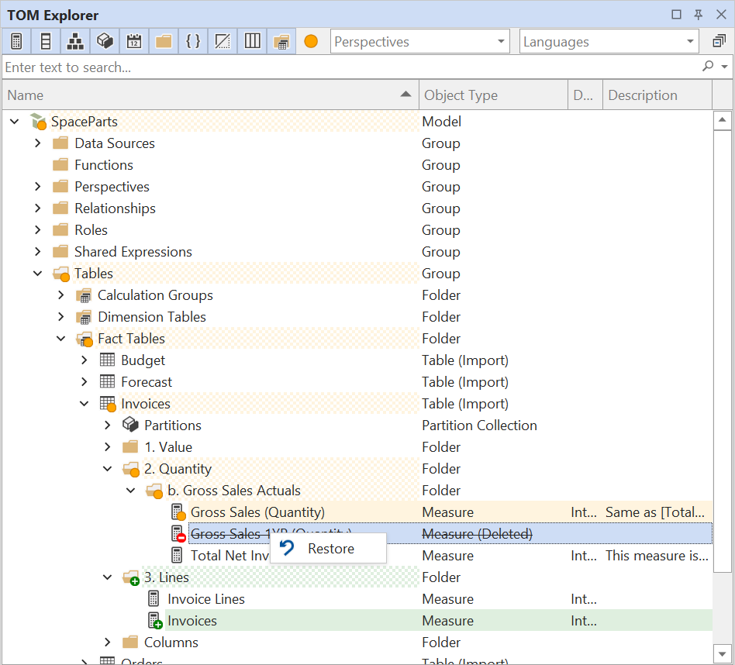Toggle the show measures calculator button
The image size is (735, 665).
(x=16, y=42)
